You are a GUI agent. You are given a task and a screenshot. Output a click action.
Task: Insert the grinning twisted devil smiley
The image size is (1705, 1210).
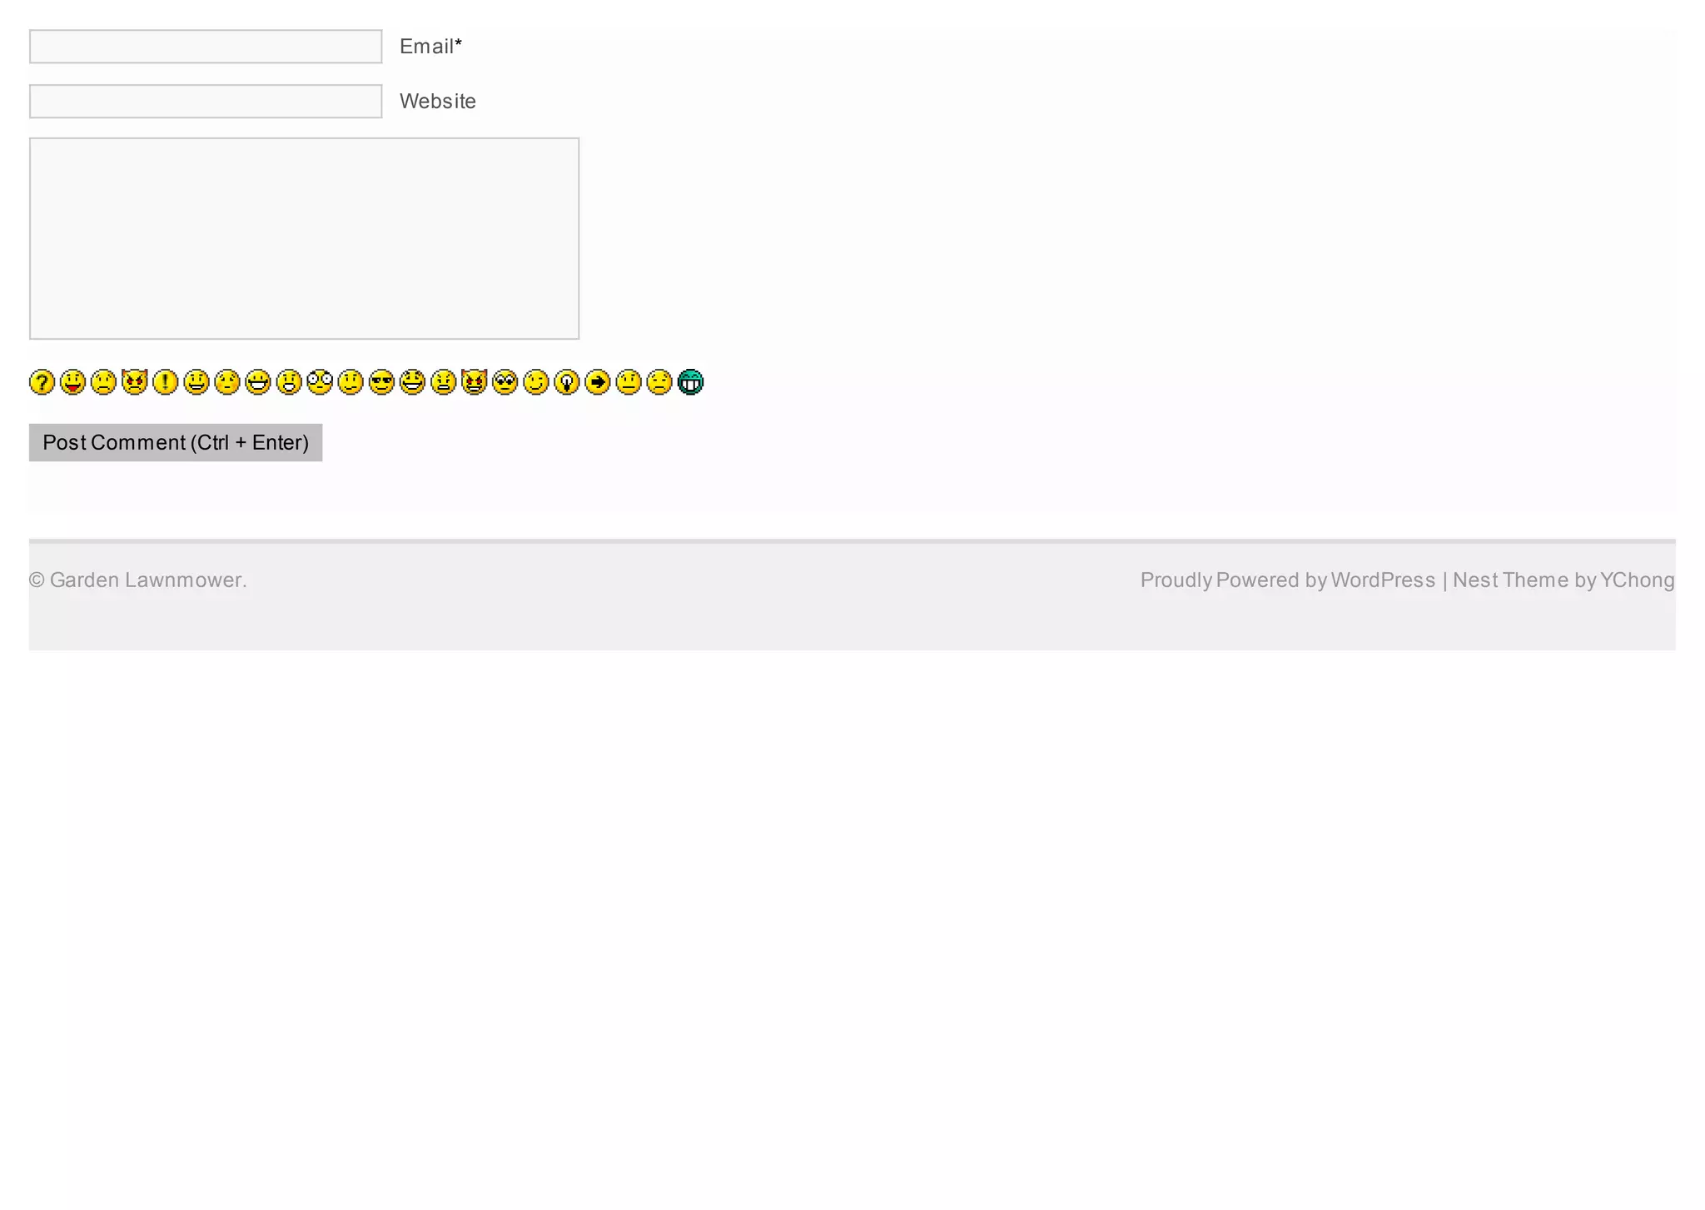tap(474, 382)
